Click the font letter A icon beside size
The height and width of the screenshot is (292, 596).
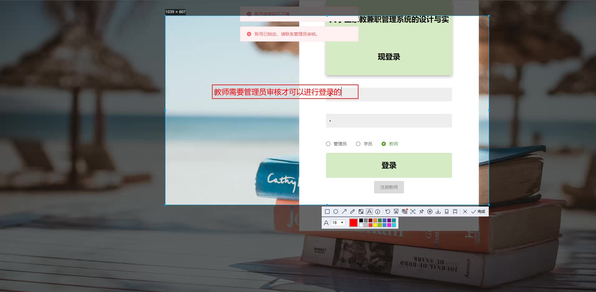click(326, 223)
